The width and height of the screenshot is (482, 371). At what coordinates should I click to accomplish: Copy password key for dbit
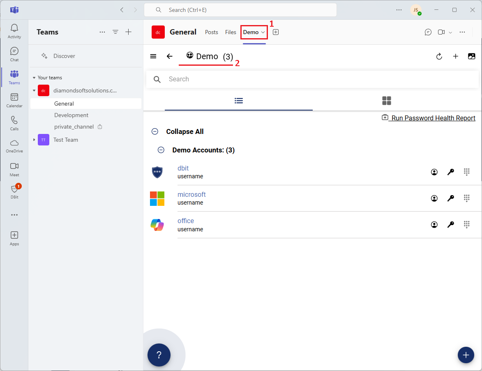click(450, 172)
